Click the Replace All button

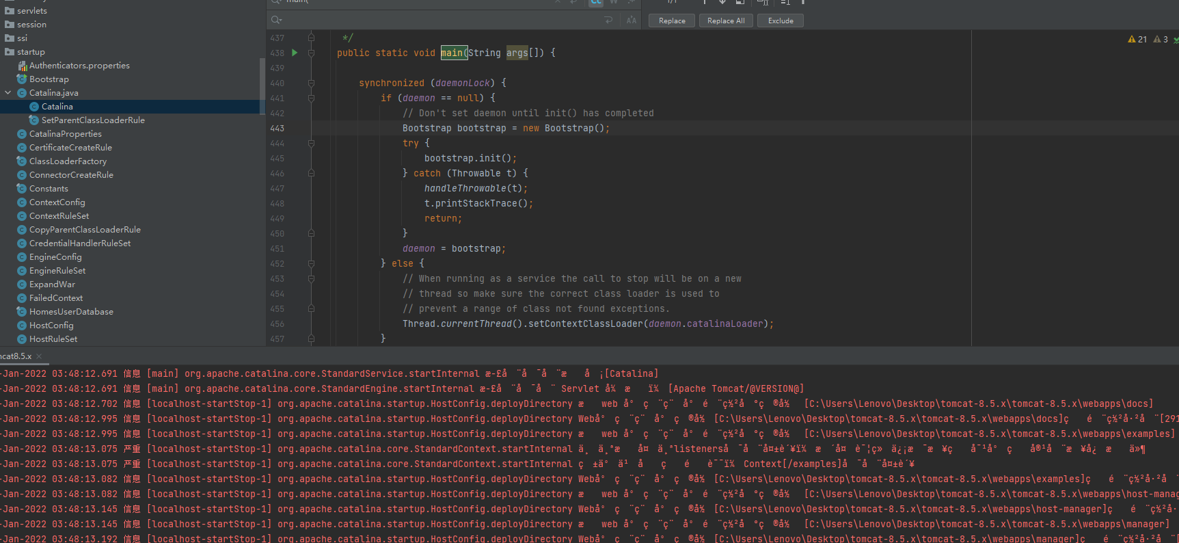point(726,21)
